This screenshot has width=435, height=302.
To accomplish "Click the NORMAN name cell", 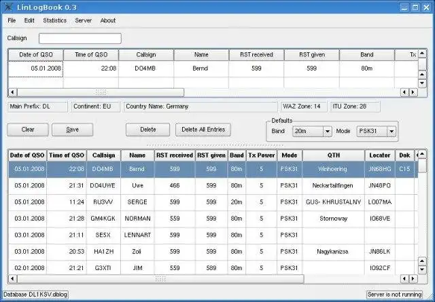I will coord(137,219).
